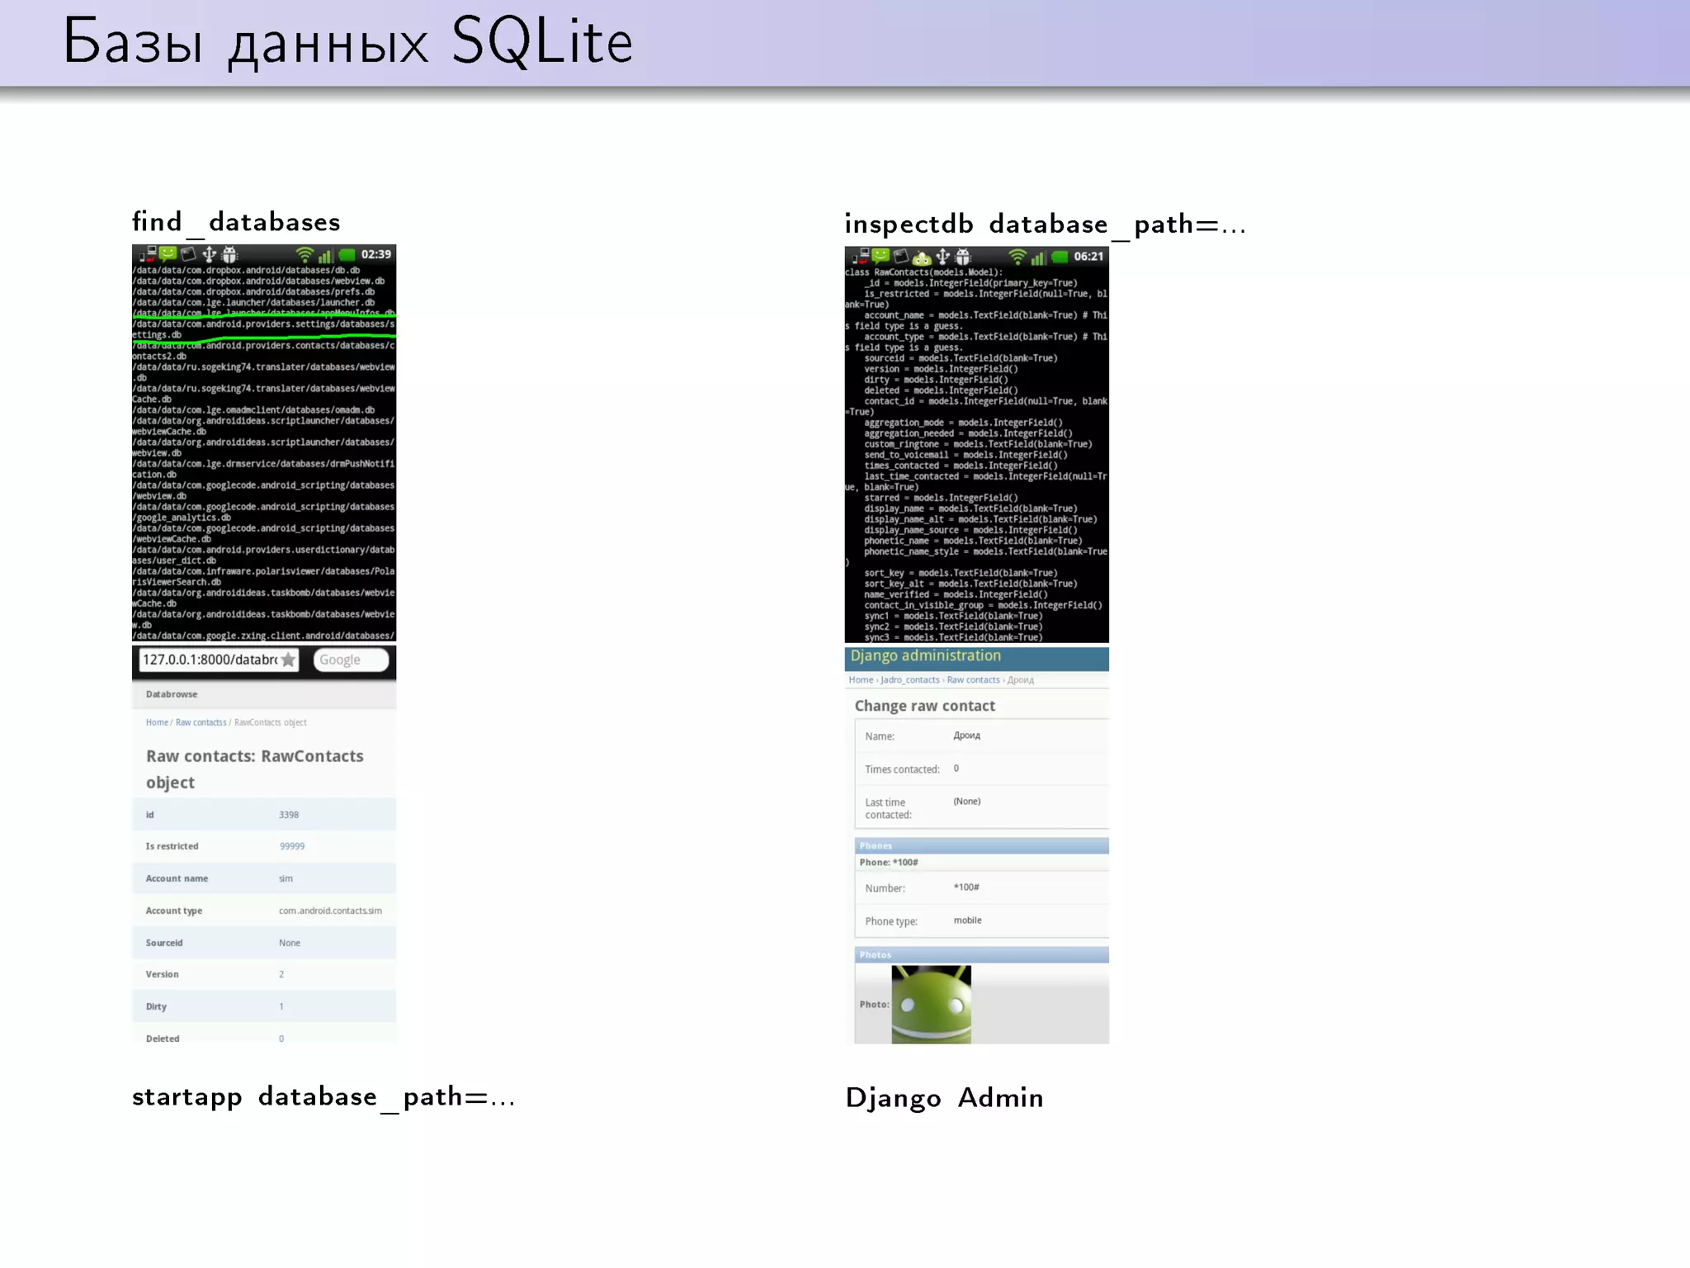This screenshot has height=1268, width=1690.
Task: Click the Deleted value 0 link
Action: 281,1039
